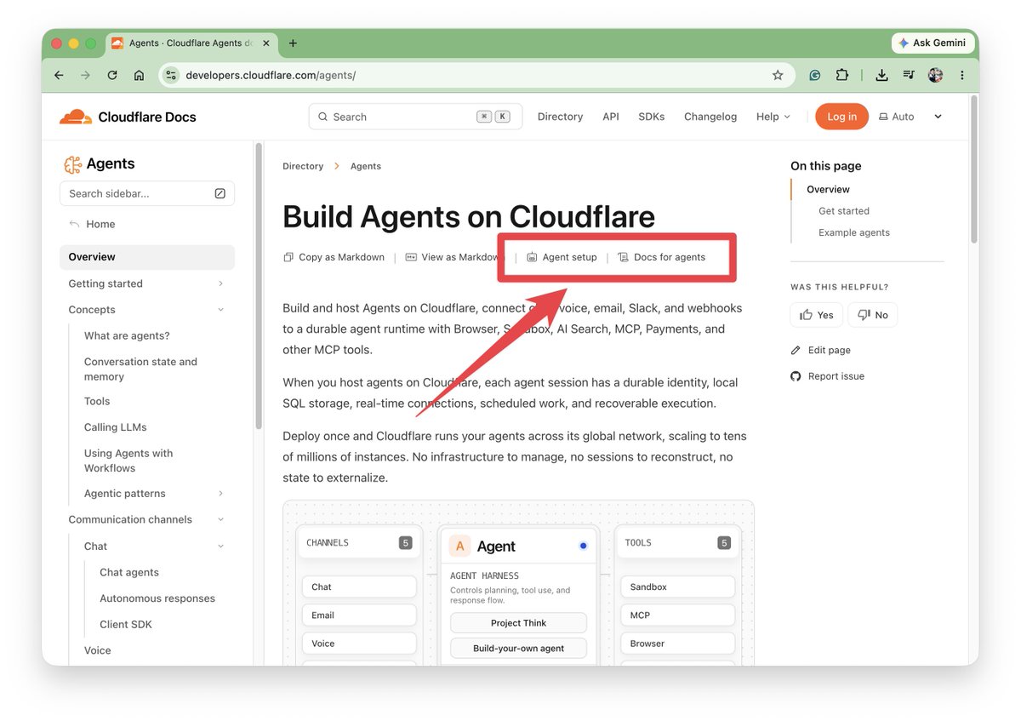This screenshot has height=721, width=1021.
Task: Reload the page with refresh icon
Action: (112, 75)
